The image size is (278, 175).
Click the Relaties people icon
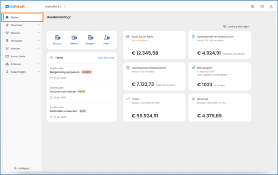(7, 33)
